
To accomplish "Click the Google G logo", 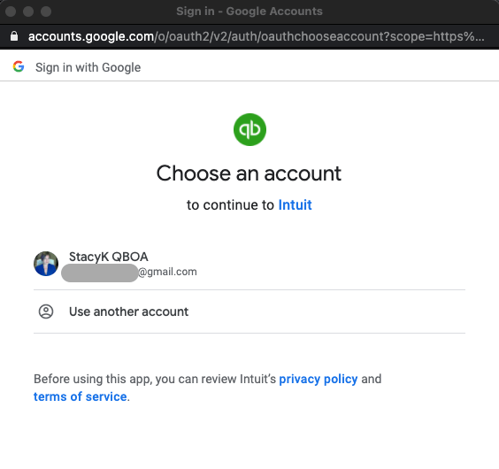I will (19, 66).
